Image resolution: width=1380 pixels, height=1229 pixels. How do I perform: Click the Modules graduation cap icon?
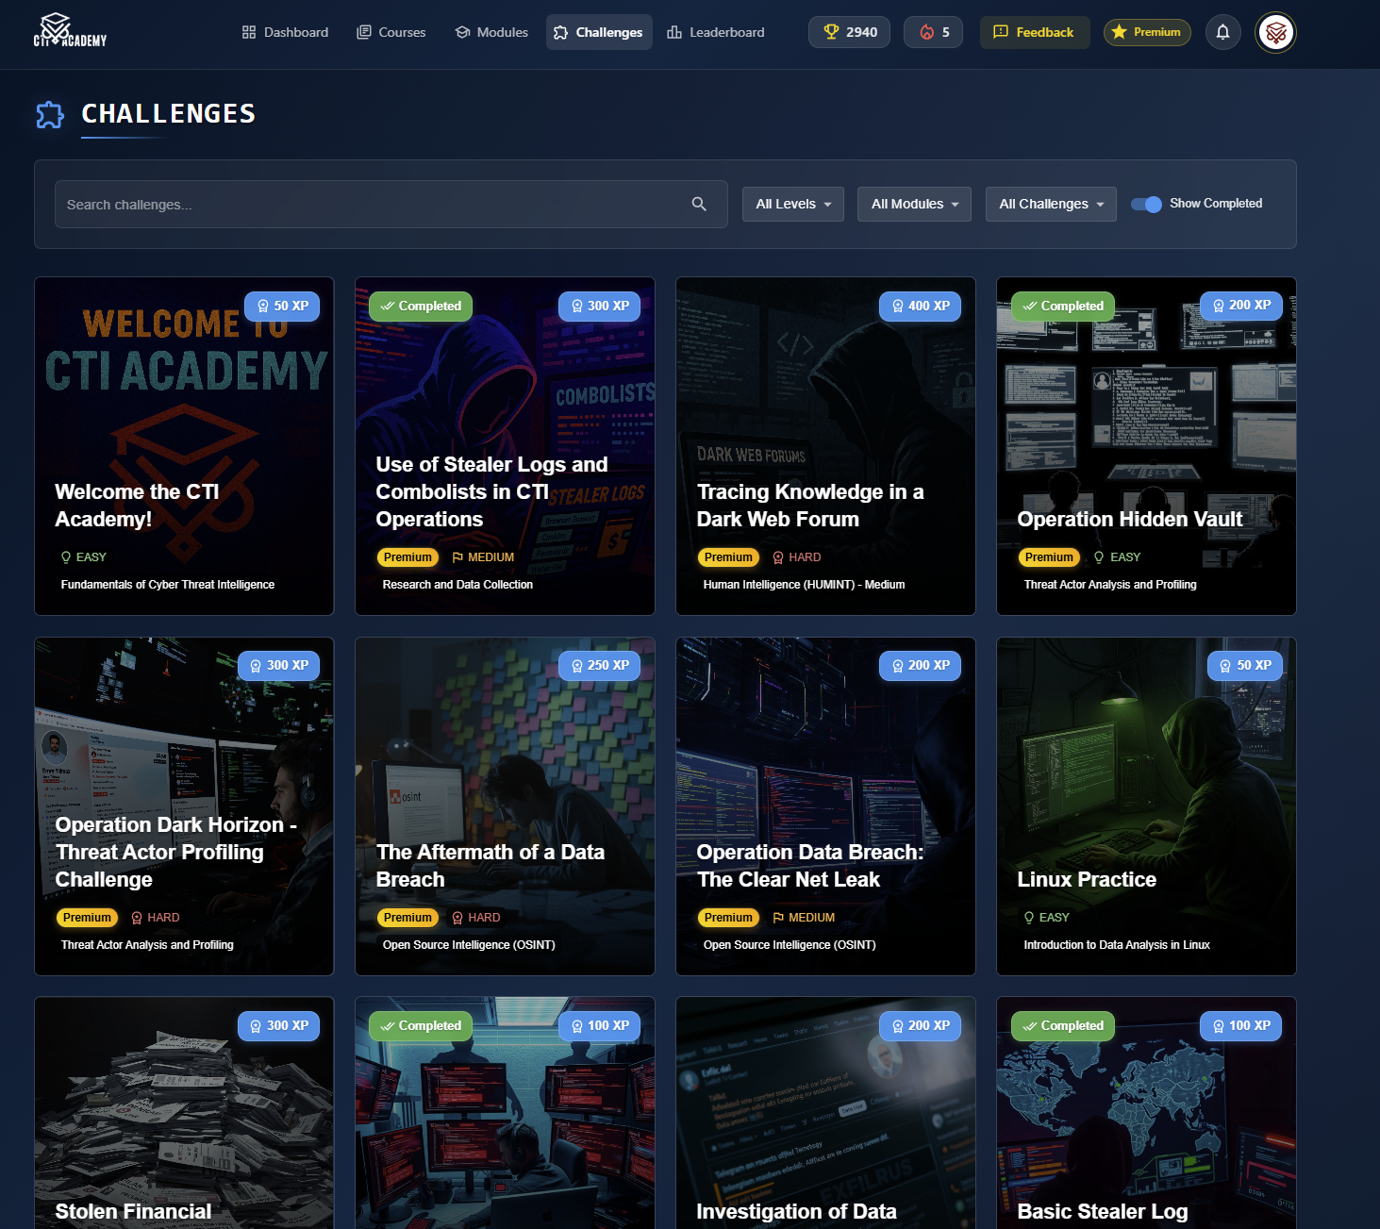(462, 32)
